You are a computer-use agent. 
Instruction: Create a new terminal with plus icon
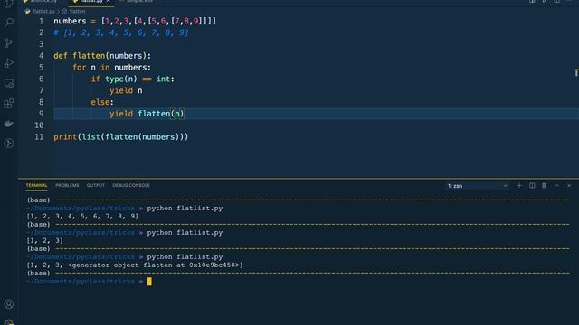[x=519, y=186]
